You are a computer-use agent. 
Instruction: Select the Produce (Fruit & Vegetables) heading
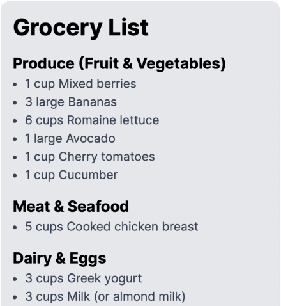pyautogui.click(x=119, y=63)
